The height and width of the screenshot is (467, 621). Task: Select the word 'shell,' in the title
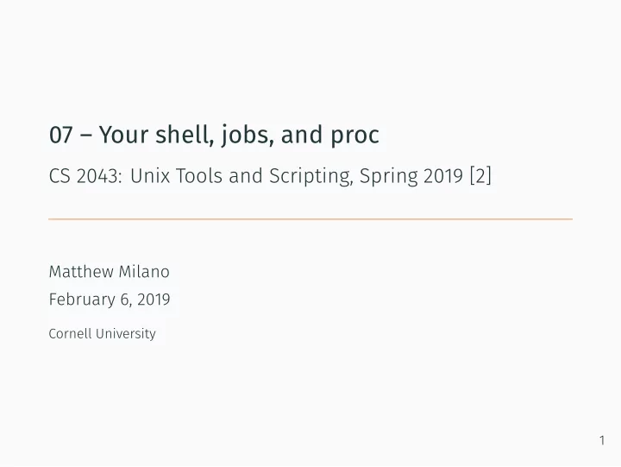tap(182, 134)
